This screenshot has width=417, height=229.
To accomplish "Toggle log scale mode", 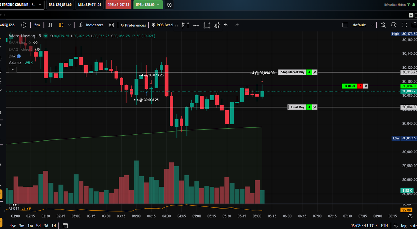I will click(403, 226).
